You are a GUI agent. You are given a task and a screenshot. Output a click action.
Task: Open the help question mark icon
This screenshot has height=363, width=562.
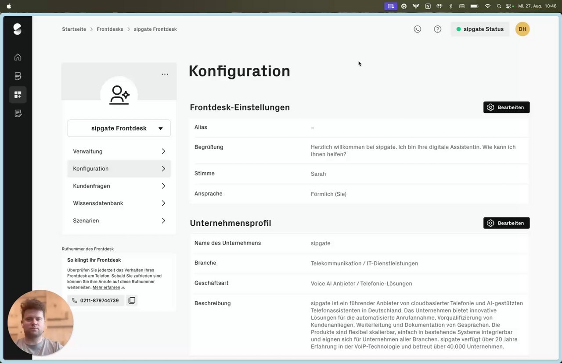click(x=438, y=29)
